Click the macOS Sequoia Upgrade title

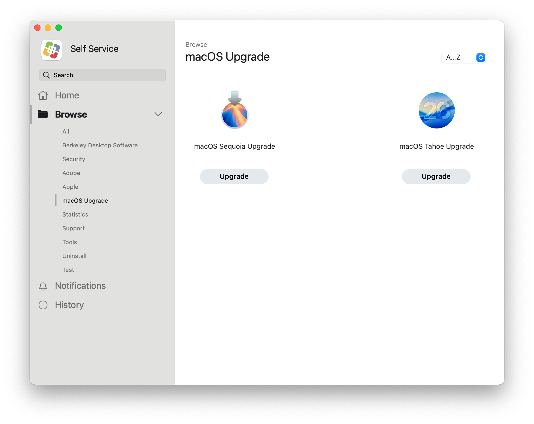234,146
